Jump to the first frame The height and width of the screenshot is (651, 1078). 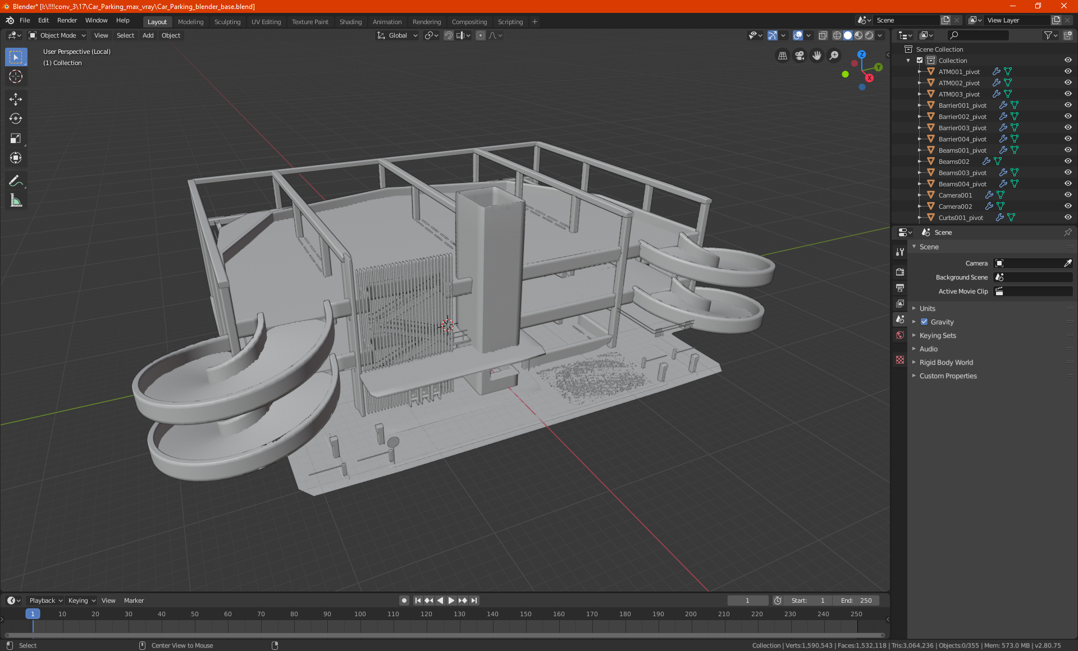click(x=418, y=600)
